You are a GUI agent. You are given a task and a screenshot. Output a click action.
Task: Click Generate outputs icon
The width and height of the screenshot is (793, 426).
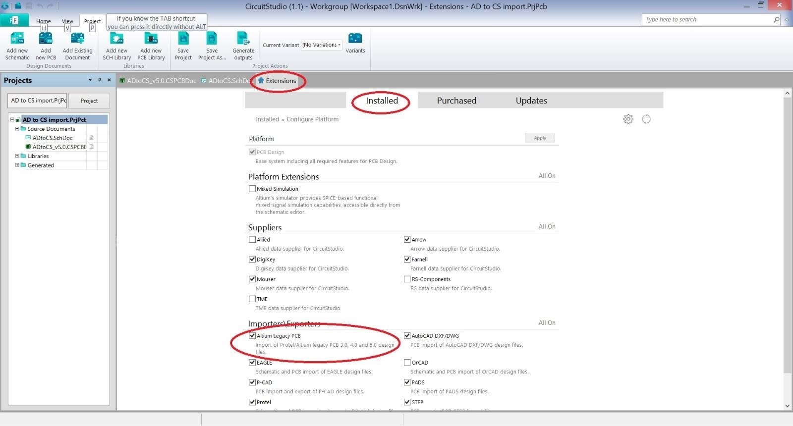coord(243,38)
